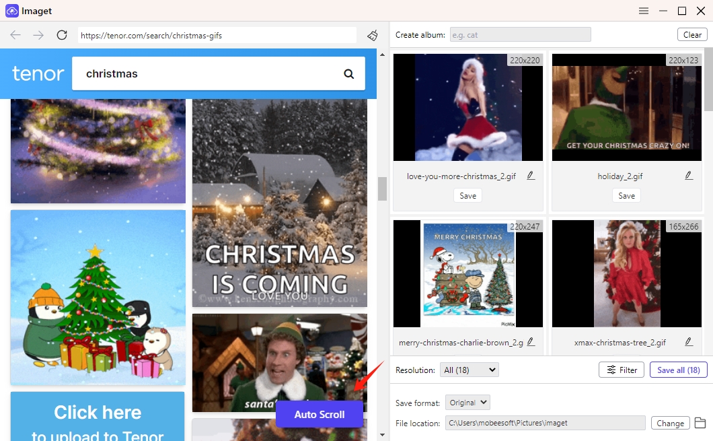Click the webpage scrollbar down arrow
Viewport: 713px width, 441px height.
382,435
